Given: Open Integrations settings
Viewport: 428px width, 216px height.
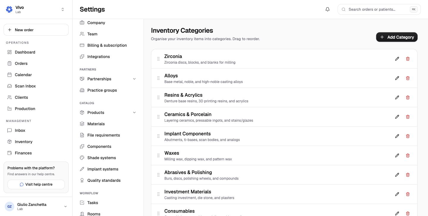Looking at the screenshot, I should point(108,57).
